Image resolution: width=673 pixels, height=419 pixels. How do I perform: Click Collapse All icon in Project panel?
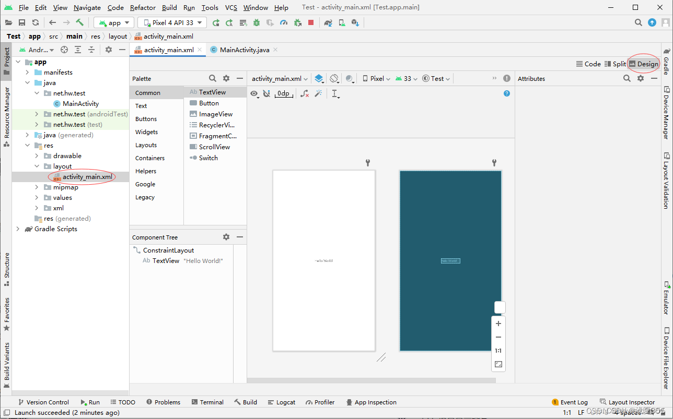click(x=91, y=50)
